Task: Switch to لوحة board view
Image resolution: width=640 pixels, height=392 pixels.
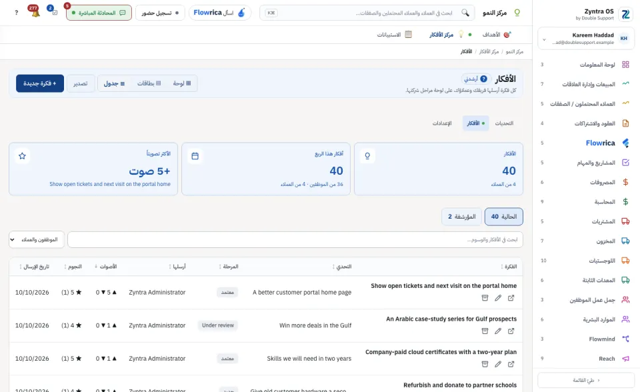Action: (182, 83)
